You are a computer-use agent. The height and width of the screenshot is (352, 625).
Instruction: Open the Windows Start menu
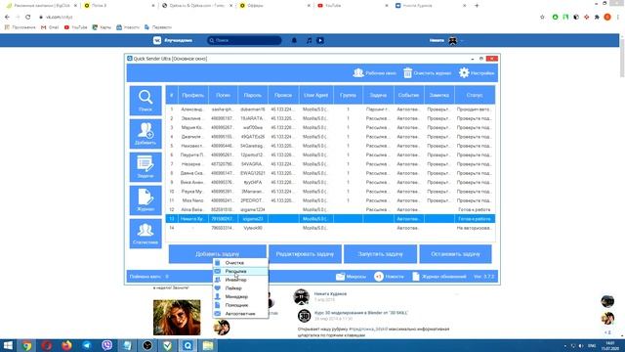8,345
